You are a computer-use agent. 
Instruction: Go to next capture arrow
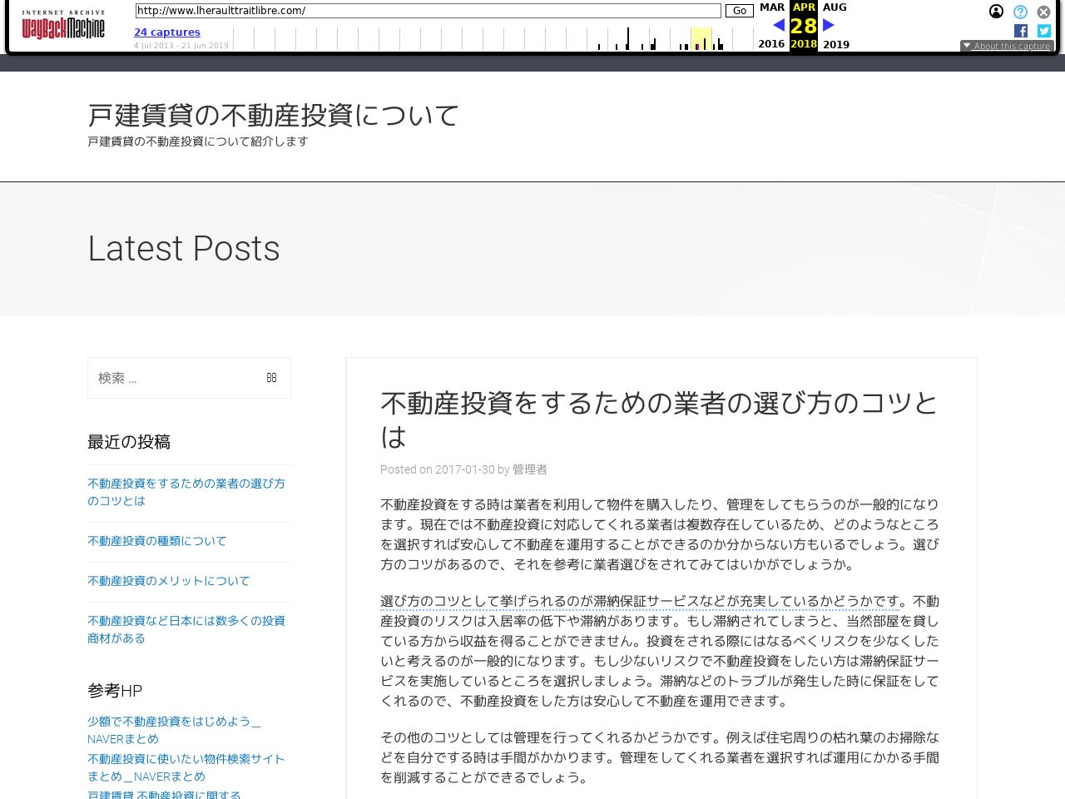[829, 25]
